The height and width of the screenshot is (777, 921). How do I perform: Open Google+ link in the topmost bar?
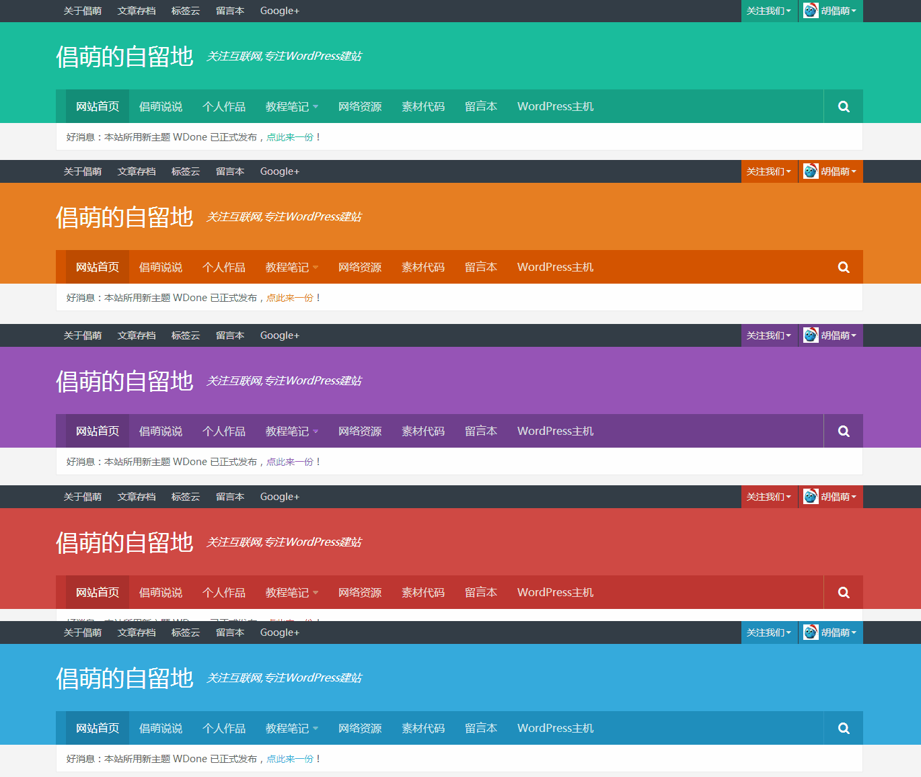(279, 11)
